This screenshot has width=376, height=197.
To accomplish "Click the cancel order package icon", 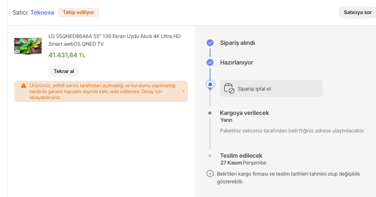I will 229,88.
